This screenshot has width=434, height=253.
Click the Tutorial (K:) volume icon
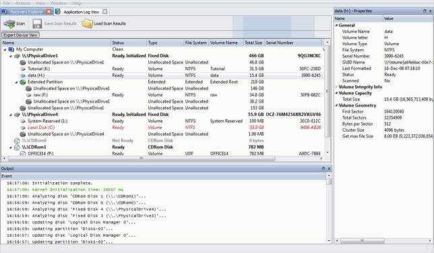[x=23, y=69]
